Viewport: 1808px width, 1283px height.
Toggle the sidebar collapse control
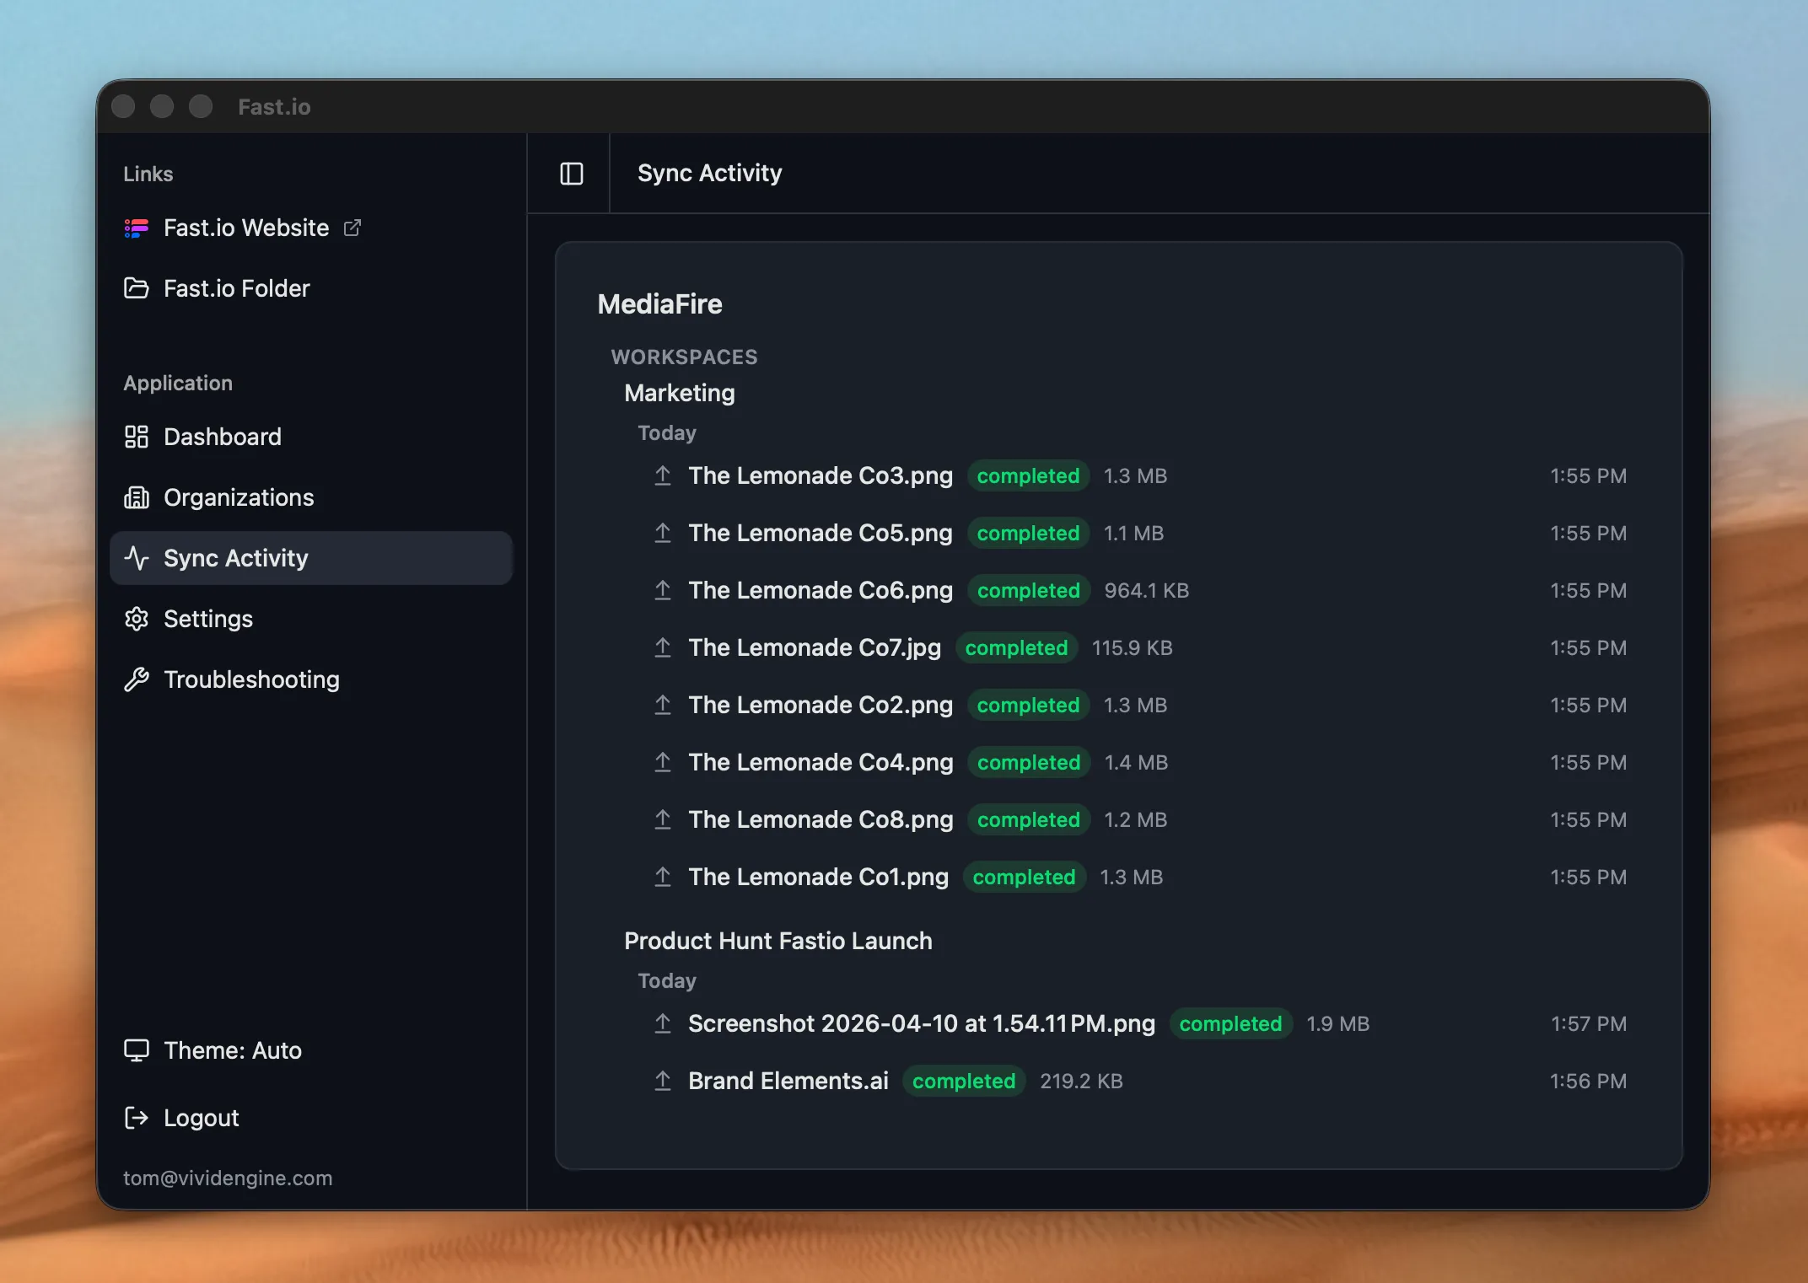coord(571,173)
